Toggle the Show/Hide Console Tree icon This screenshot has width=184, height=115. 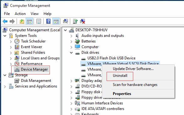pos(29,21)
